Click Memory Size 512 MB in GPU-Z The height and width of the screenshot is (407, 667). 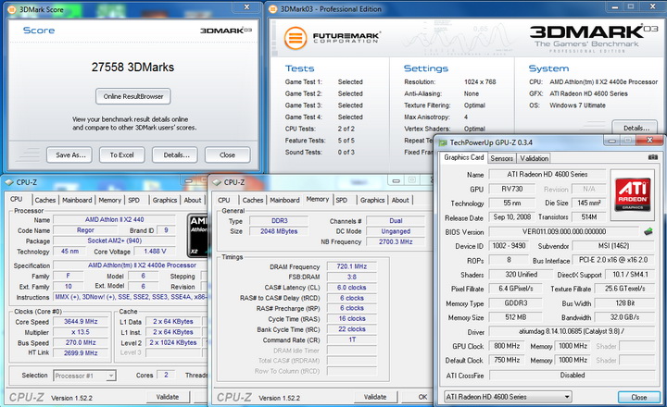click(x=516, y=317)
